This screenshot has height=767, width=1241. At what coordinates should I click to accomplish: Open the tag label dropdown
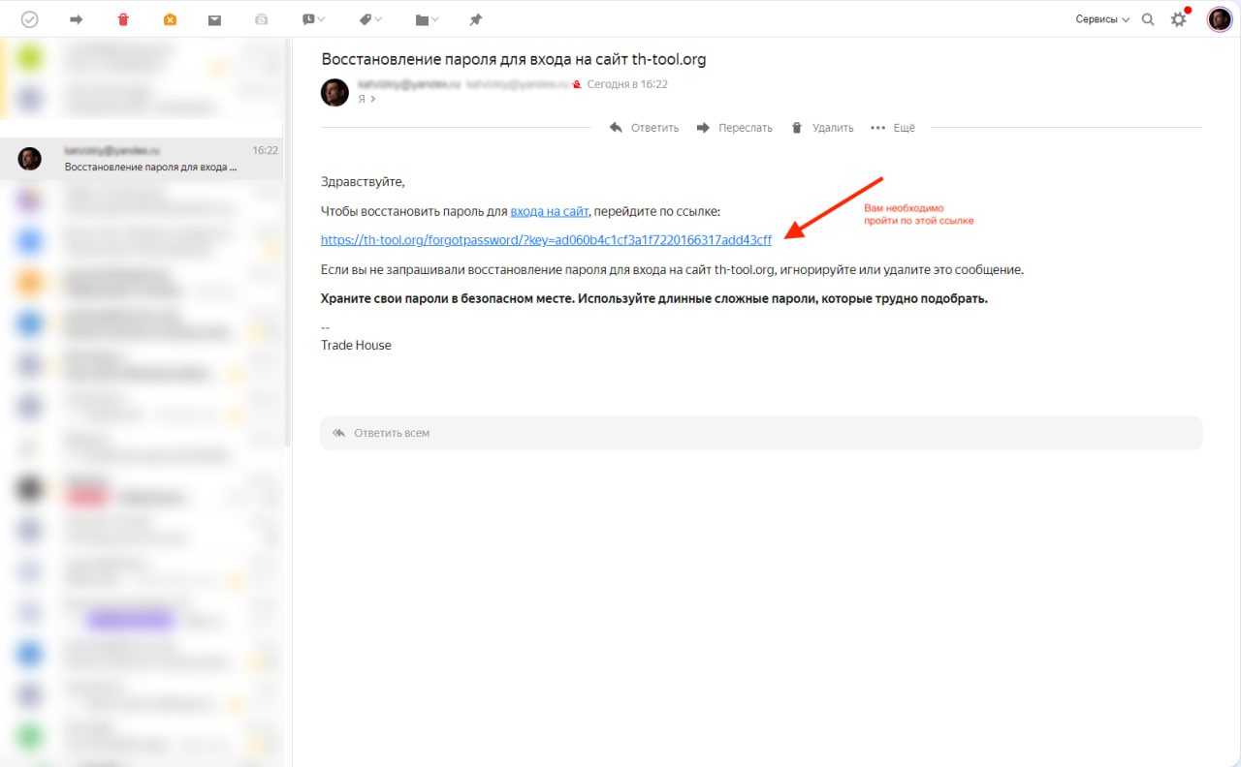[370, 19]
